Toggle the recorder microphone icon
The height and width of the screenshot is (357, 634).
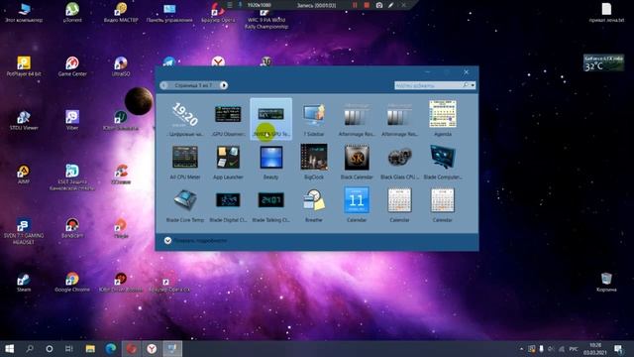240,5
